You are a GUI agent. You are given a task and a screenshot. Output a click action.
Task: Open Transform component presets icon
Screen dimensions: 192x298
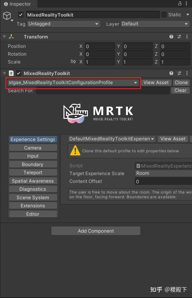click(179, 37)
